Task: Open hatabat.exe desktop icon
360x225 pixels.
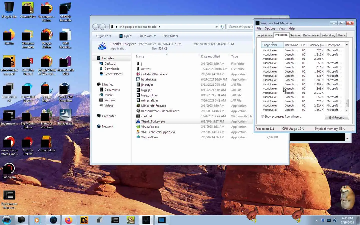Action: click(x=65, y=117)
